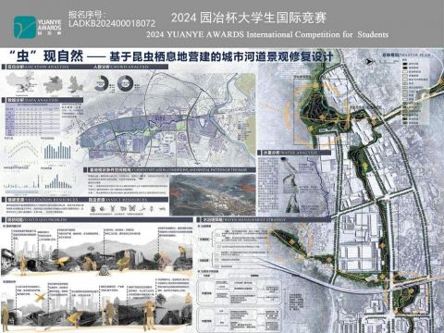Click the butterfly icon in Insect Resources row
This screenshot has width=444, height=333.
132,208
